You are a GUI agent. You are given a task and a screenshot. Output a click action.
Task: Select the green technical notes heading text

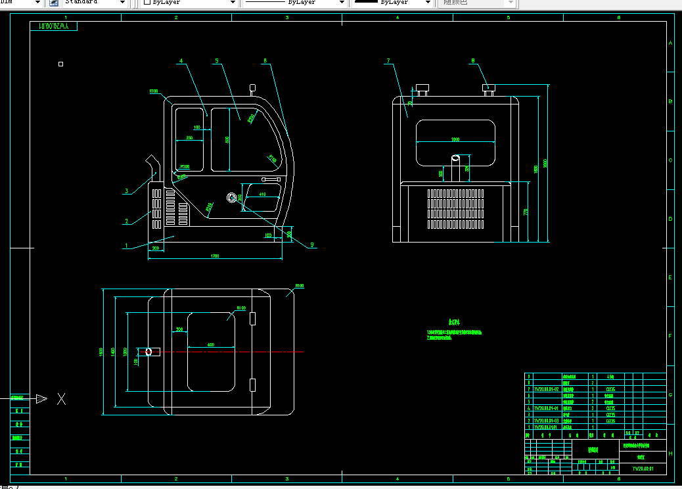click(x=454, y=322)
